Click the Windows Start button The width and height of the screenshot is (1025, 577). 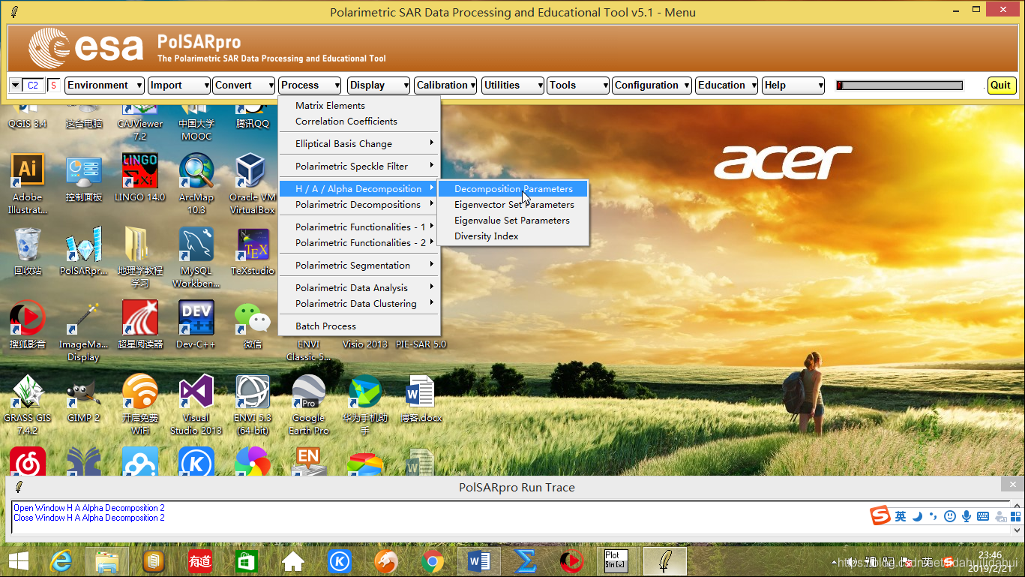(19, 561)
